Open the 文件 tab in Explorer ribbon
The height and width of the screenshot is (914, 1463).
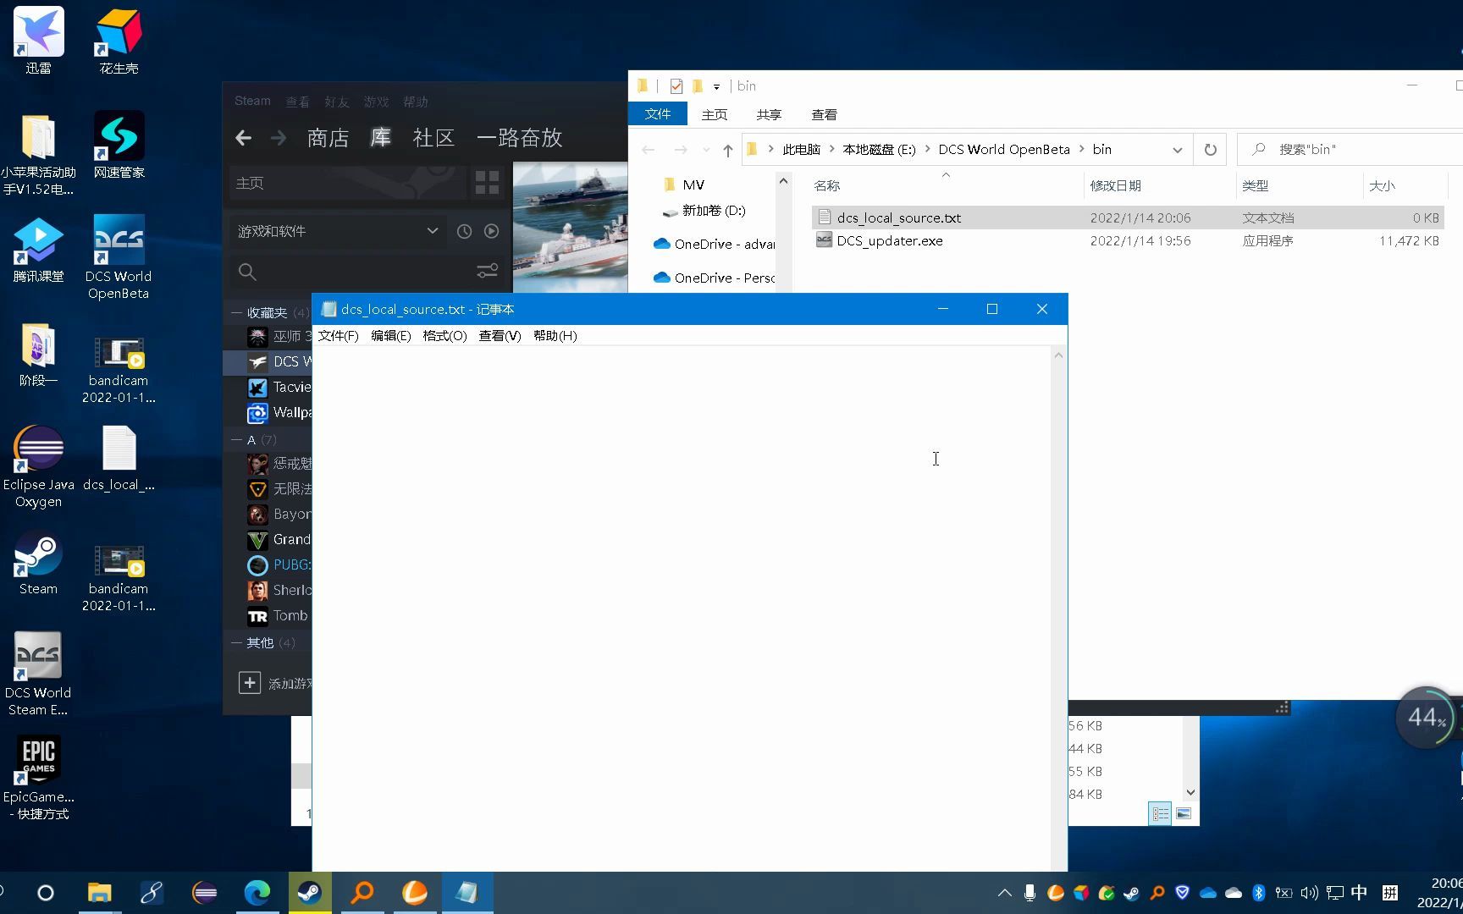[658, 114]
